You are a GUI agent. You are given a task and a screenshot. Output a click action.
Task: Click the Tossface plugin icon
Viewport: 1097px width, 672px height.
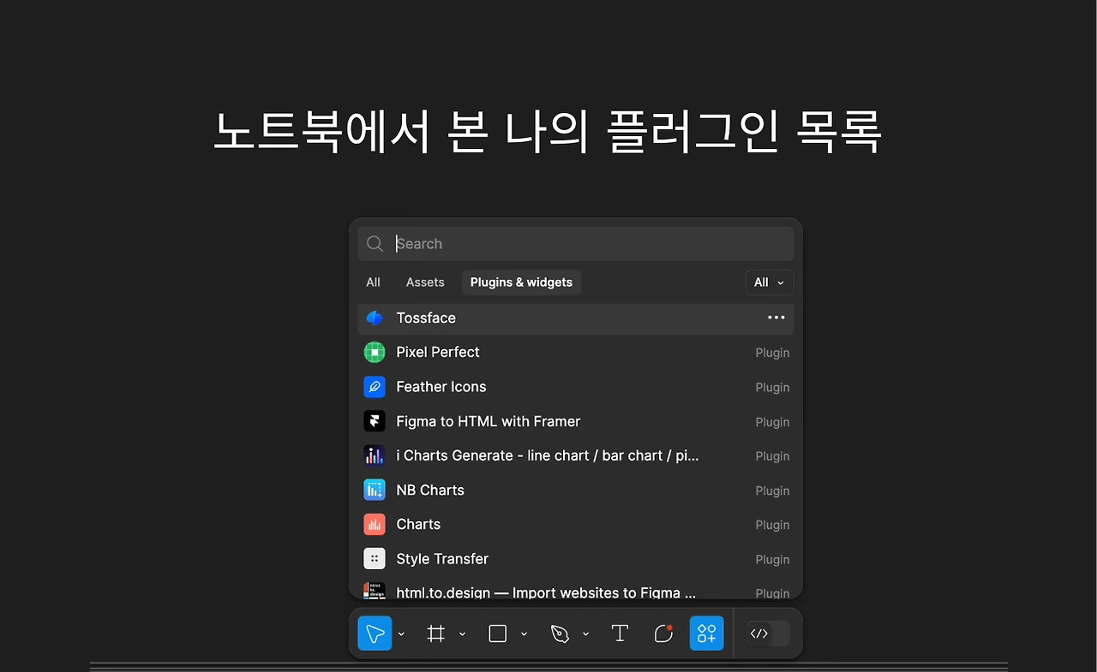tap(375, 318)
